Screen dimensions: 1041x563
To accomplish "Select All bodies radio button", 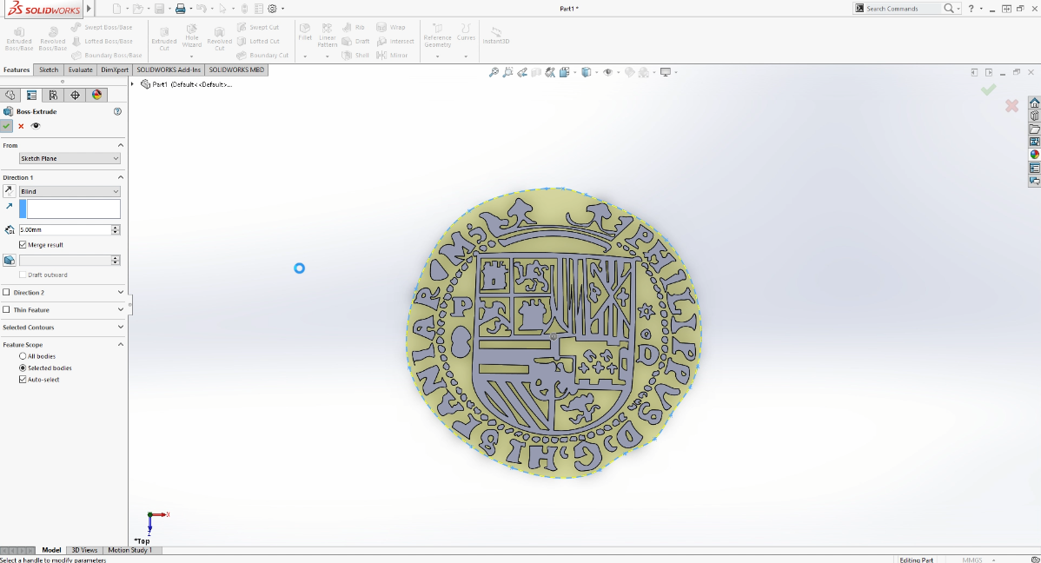I will [23, 356].
